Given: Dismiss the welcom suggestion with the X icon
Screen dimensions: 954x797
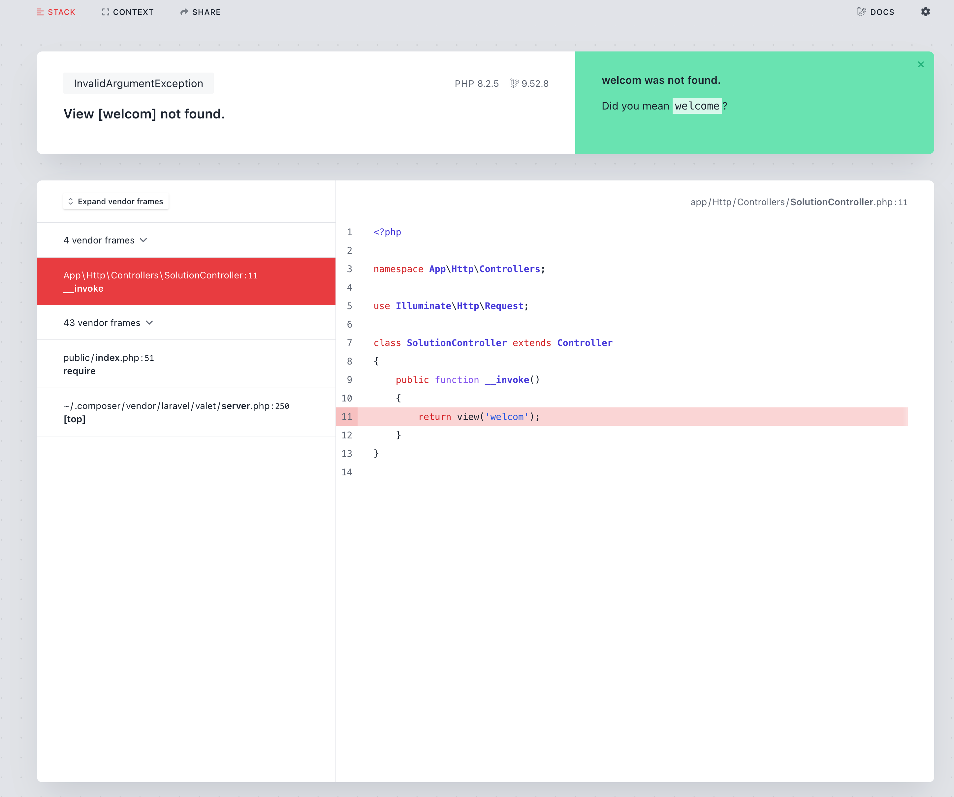Looking at the screenshot, I should [921, 64].
